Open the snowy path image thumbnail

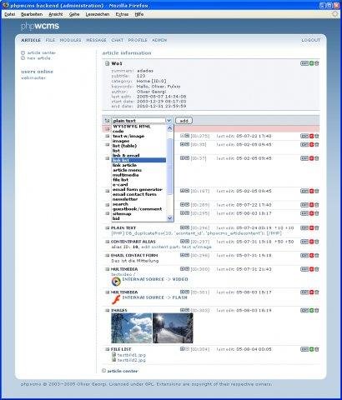click(173, 328)
